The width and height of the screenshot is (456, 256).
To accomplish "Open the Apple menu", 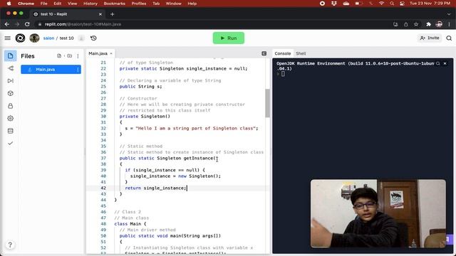I will tap(9, 4).
